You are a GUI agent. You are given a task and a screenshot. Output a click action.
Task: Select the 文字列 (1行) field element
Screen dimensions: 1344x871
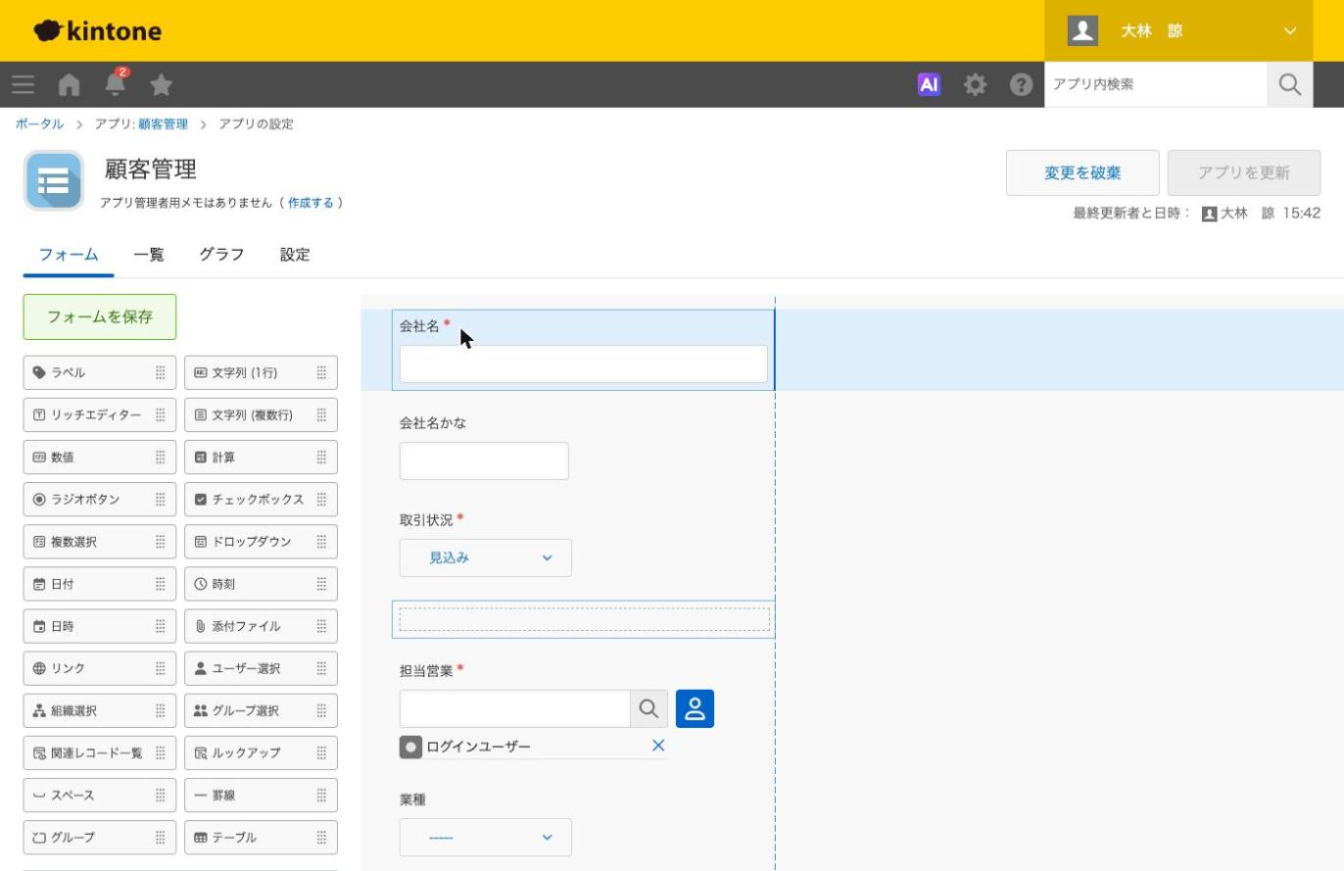261,372
